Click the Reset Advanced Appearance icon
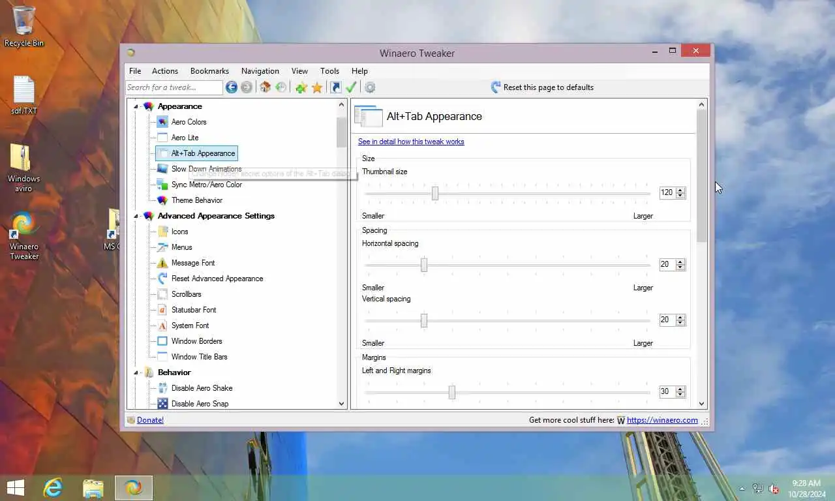Image resolution: width=835 pixels, height=501 pixels. click(x=162, y=279)
